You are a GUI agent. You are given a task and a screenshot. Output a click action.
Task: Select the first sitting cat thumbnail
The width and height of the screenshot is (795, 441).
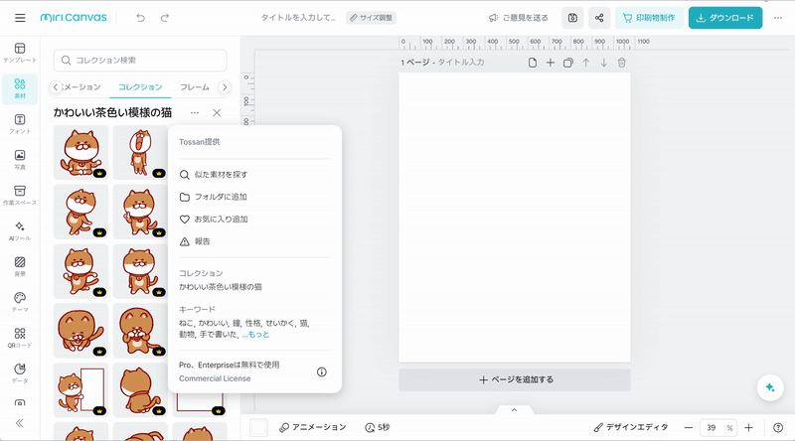point(81,153)
